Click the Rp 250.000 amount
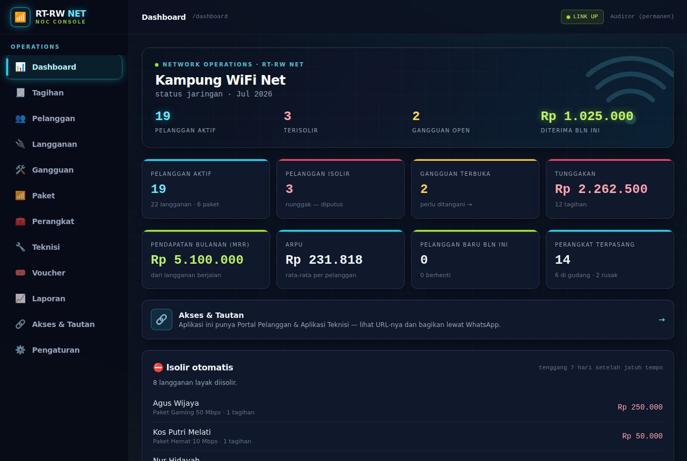Screen dimensions: 687x461 pos(640,407)
